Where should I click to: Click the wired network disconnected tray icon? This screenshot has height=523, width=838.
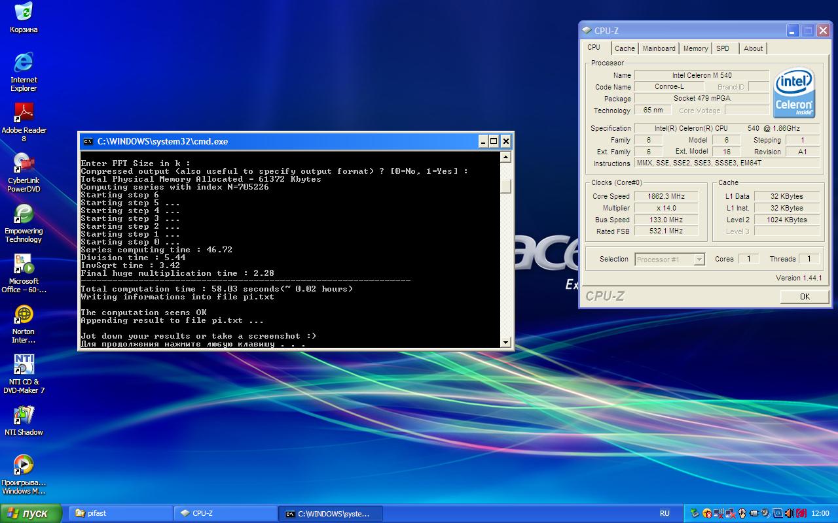(x=730, y=513)
